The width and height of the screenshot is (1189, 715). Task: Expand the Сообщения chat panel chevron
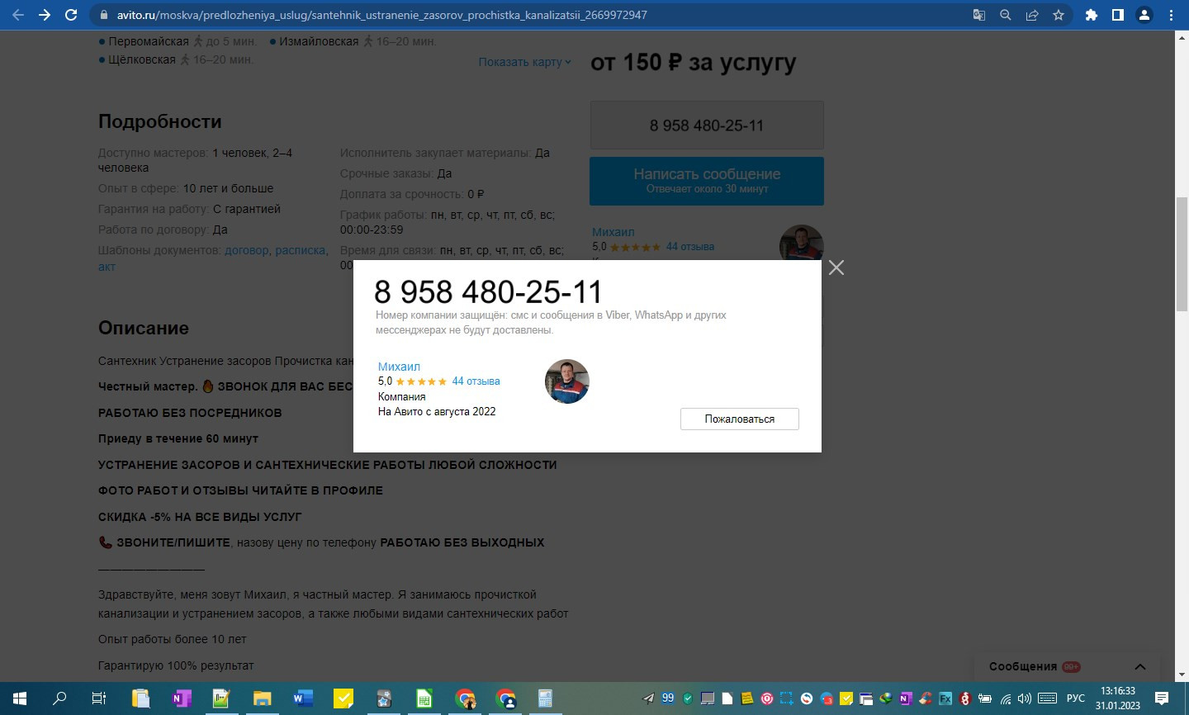point(1140,667)
